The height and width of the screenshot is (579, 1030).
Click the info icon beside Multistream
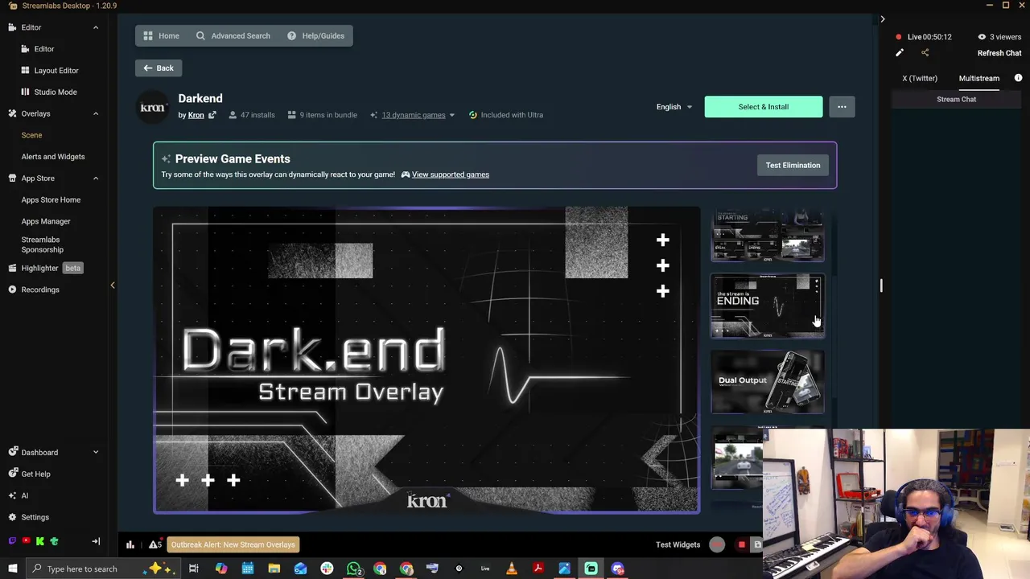tap(1018, 78)
